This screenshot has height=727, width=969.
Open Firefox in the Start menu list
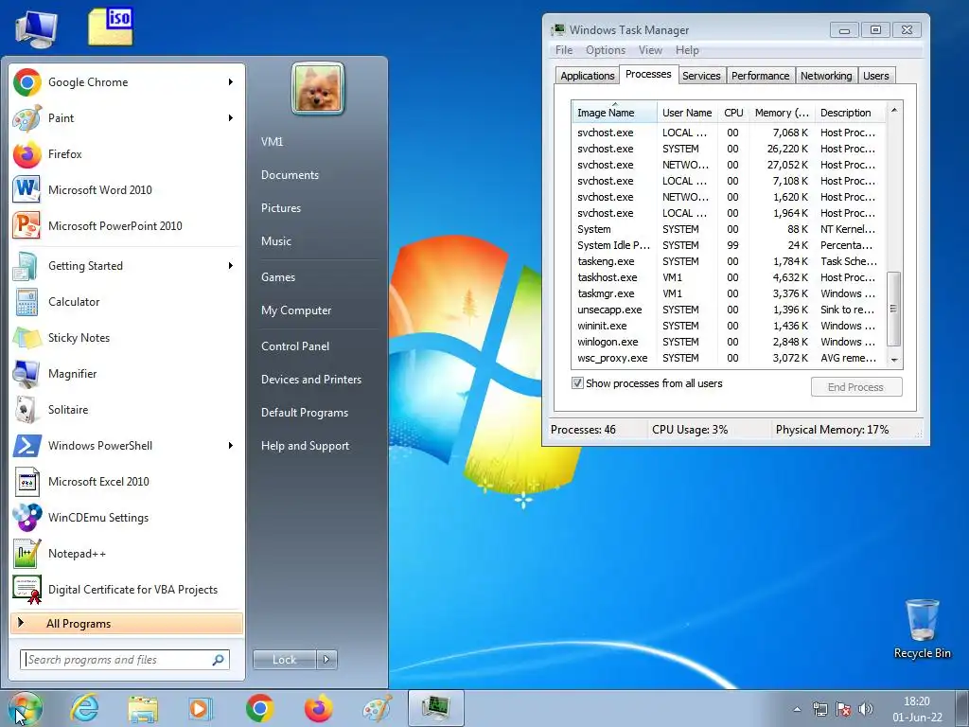127,154
